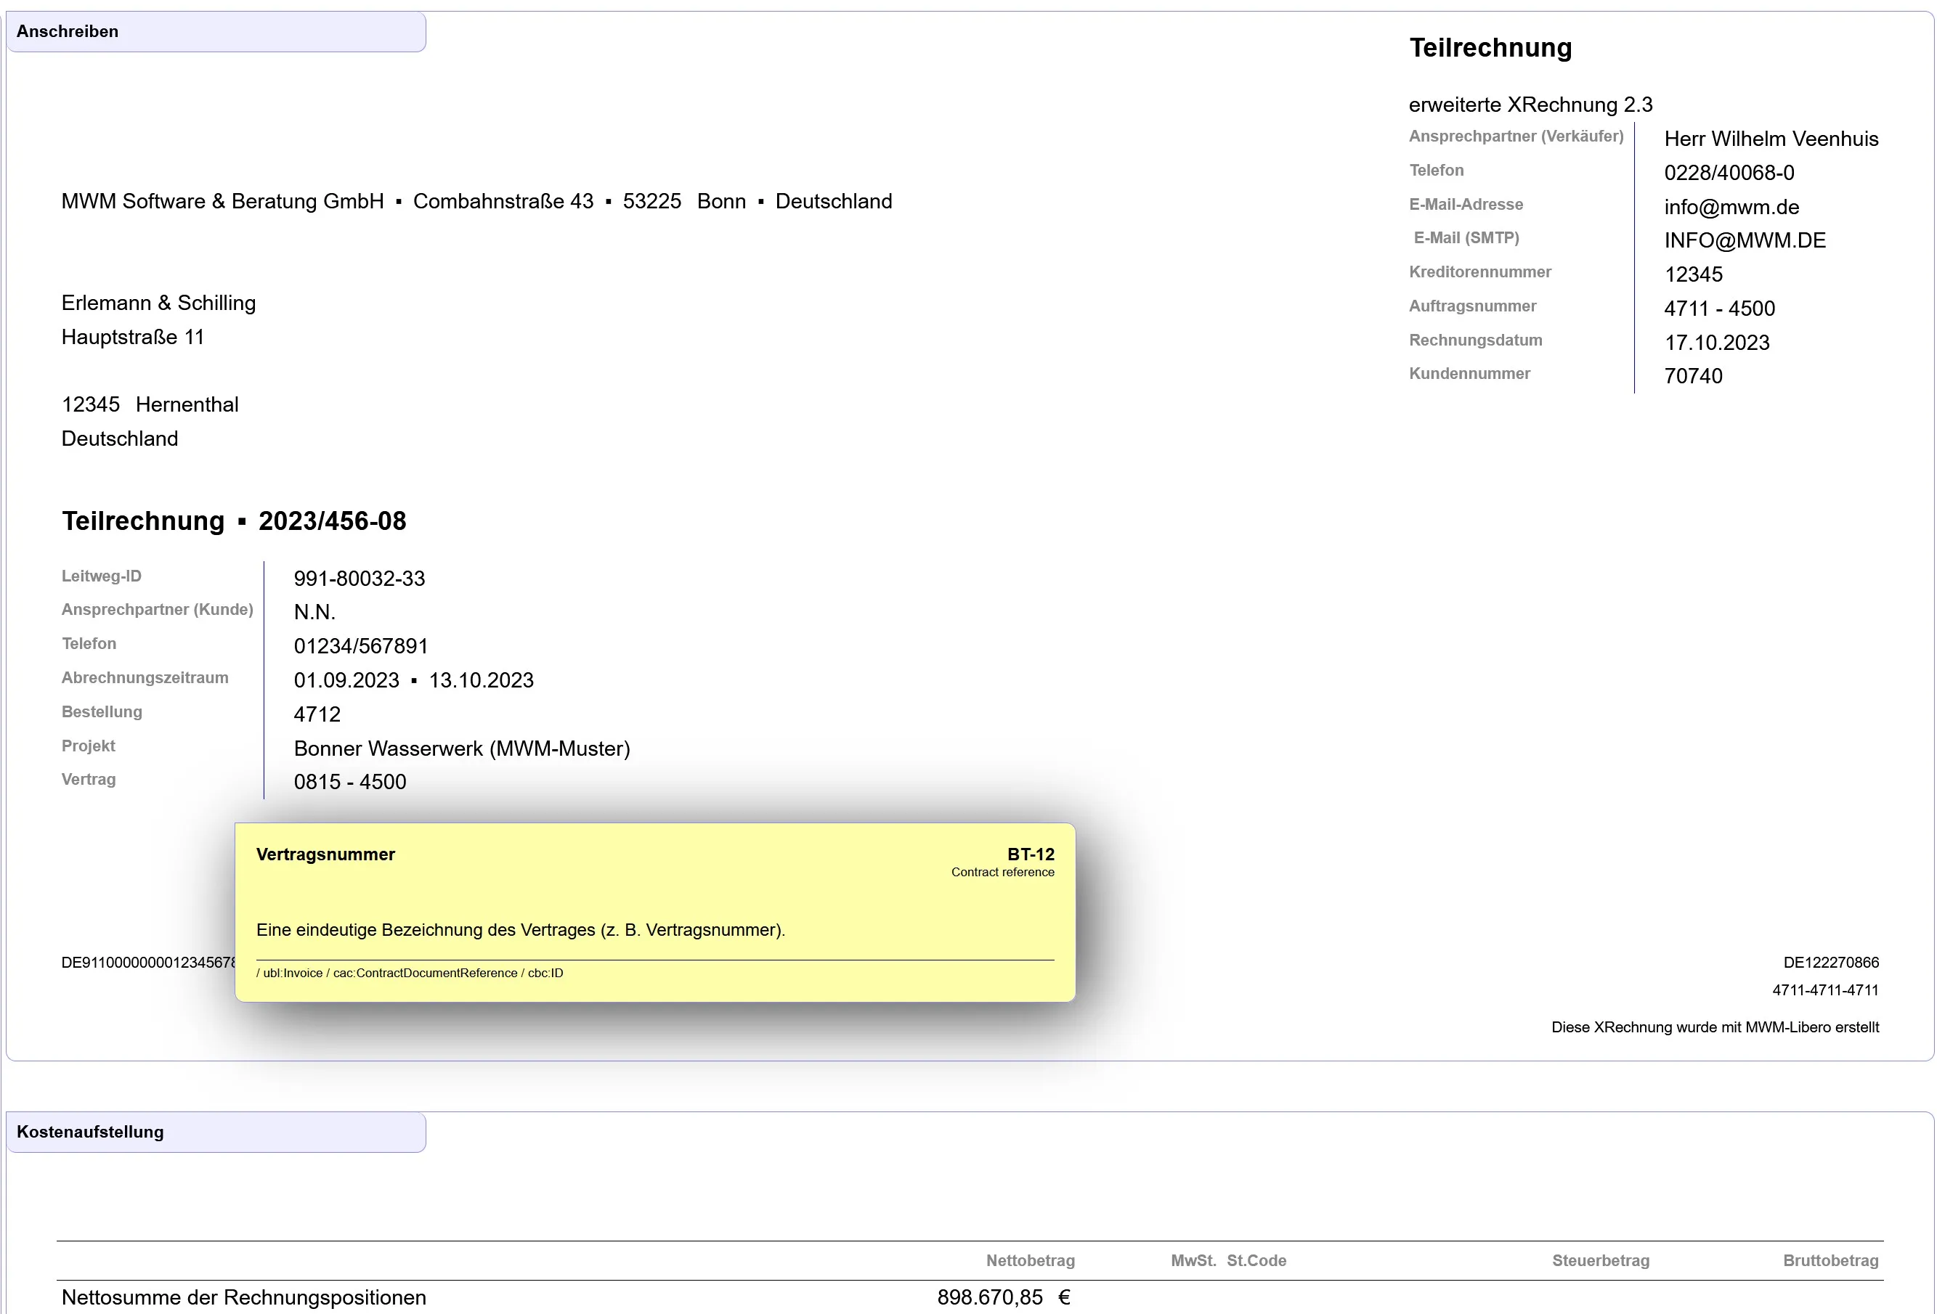The image size is (1937, 1314).
Task: Click project 'Bonner Wasserwerk (MWM-Muster)'
Action: point(462,749)
